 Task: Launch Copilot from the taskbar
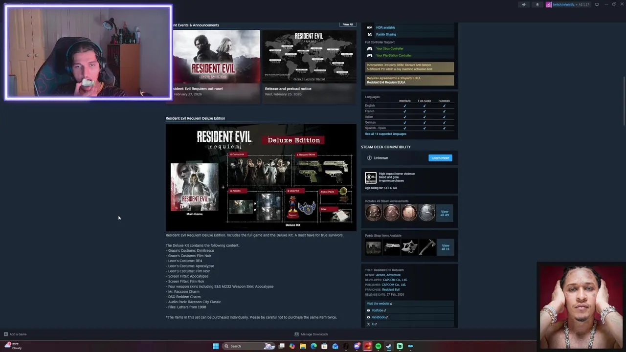292,346
